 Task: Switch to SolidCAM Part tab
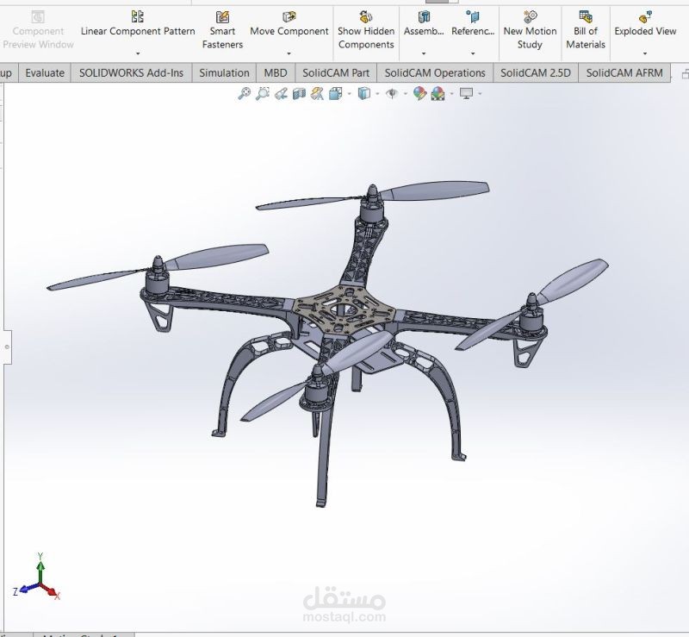pos(336,73)
